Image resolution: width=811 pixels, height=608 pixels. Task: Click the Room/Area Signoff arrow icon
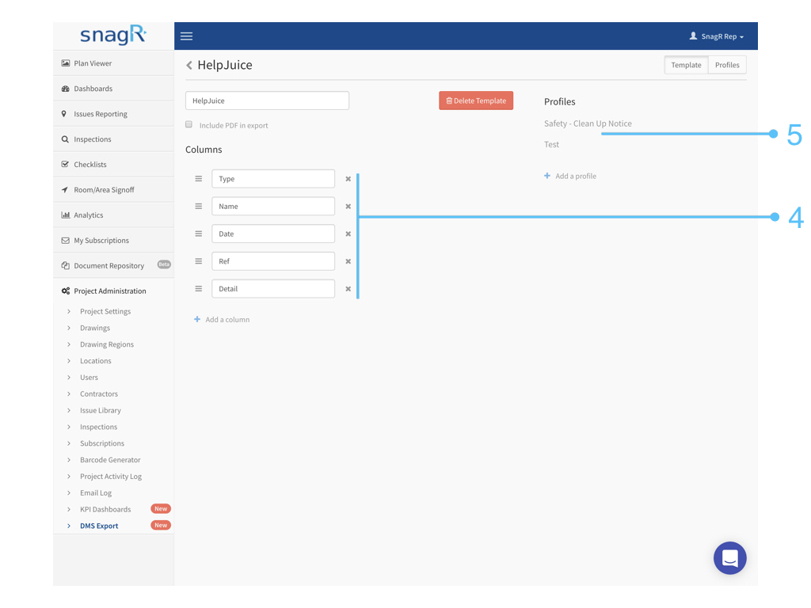click(65, 190)
